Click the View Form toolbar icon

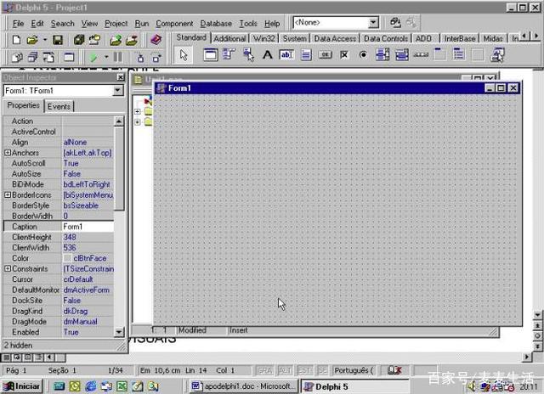[x=33, y=57]
